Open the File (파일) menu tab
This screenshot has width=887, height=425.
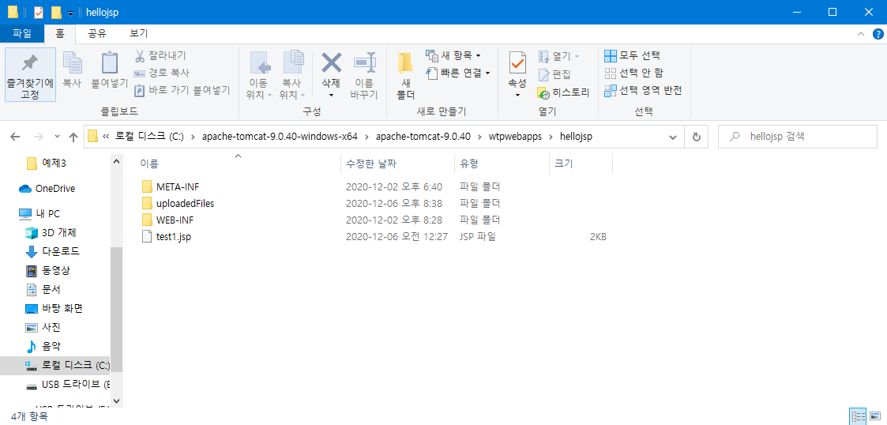pyautogui.click(x=22, y=33)
